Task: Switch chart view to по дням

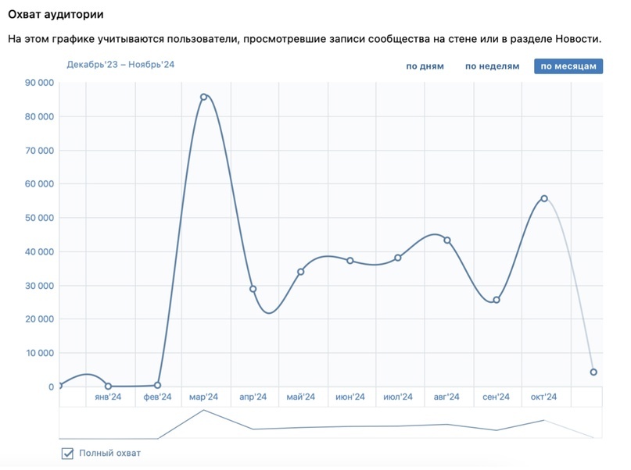Action: [425, 66]
